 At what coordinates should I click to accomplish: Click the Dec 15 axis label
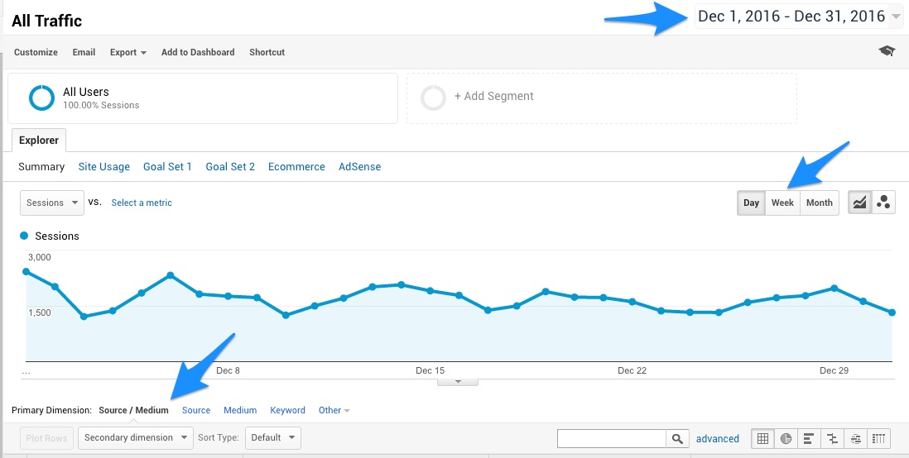click(430, 370)
